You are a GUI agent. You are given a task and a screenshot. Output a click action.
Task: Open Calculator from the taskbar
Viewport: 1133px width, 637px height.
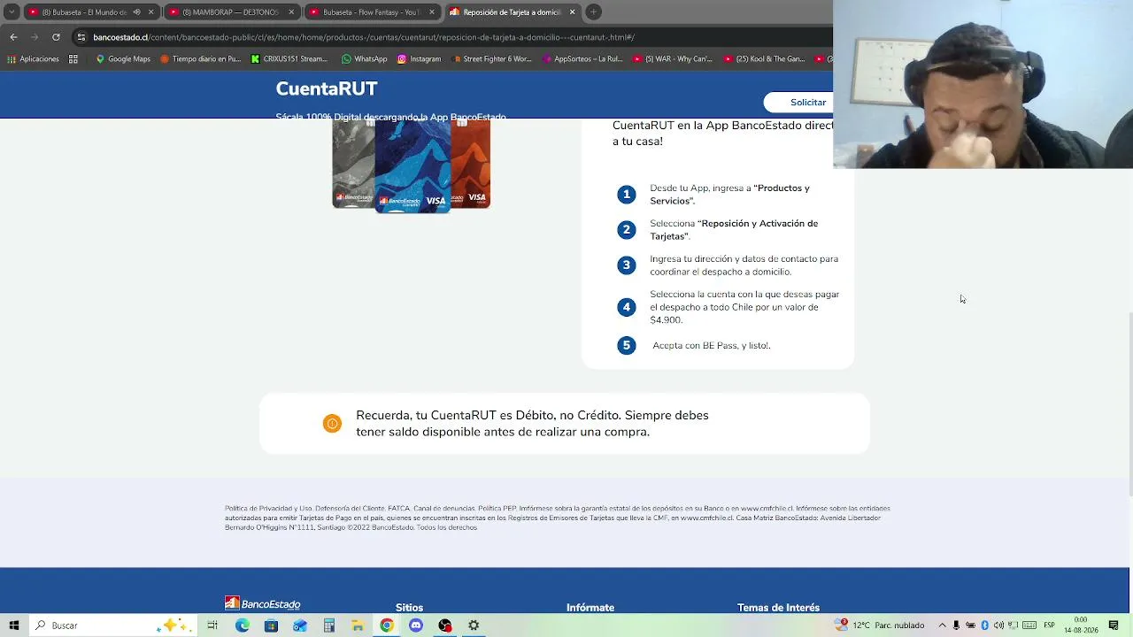pos(328,625)
